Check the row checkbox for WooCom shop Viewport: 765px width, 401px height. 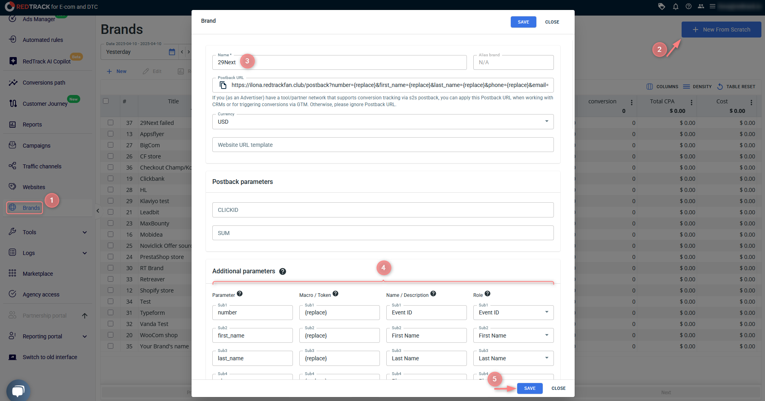click(111, 335)
